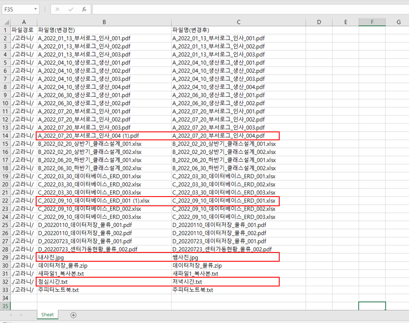Switch to the Sheet tab
This screenshot has width=409, height=323.
click(x=47, y=315)
